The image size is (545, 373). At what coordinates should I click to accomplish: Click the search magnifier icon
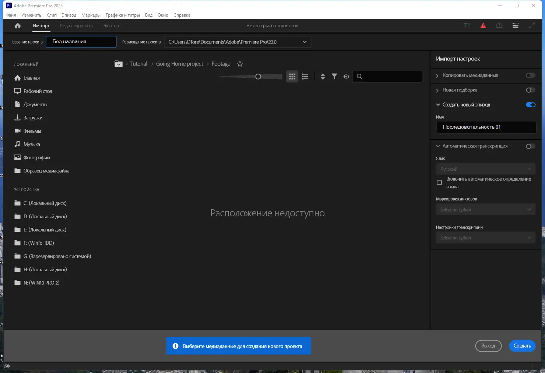[360, 76]
